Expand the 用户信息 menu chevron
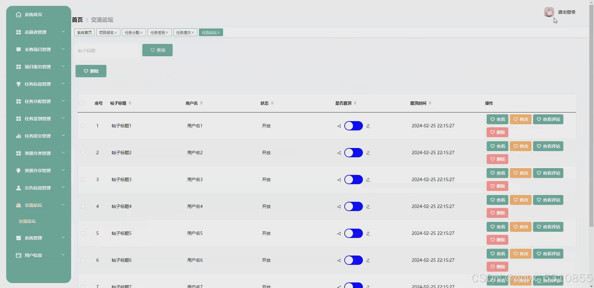The image size is (594, 288). point(63,255)
